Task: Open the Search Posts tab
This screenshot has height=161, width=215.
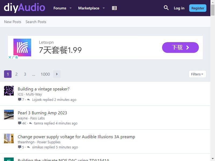Action: pyautogui.click(x=36, y=22)
